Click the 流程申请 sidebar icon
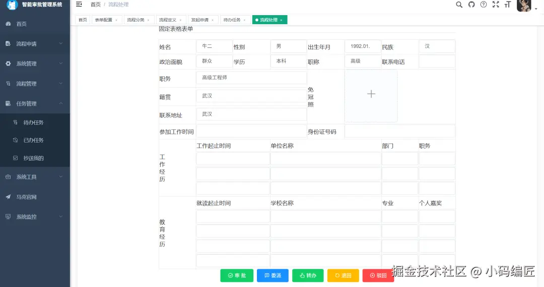The width and height of the screenshot is (544, 287). point(9,44)
